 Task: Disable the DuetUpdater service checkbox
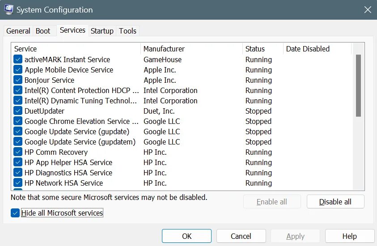(x=18, y=111)
